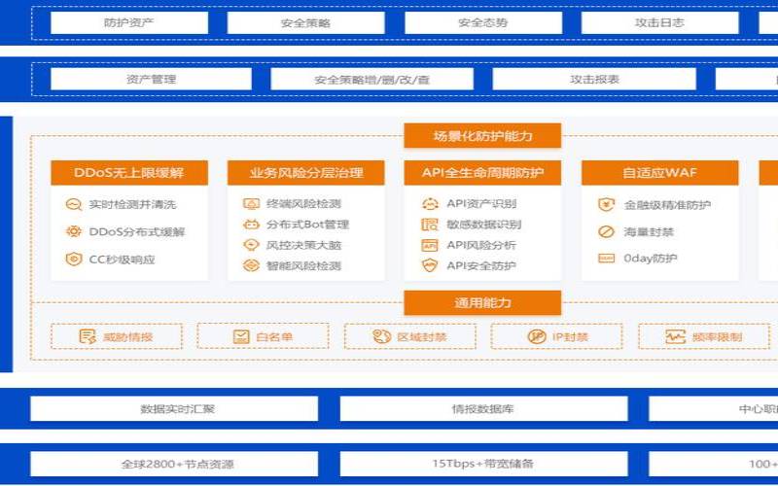Click the 频率限制 waveform icon

(675, 336)
